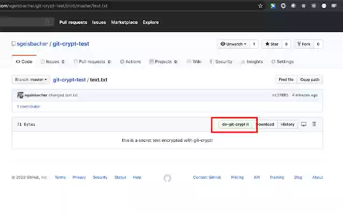Image resolution: width=343 pixels, height=214 pixels.
Task: Open the watchers count next to Unwatch
Action: click(254, 44)
